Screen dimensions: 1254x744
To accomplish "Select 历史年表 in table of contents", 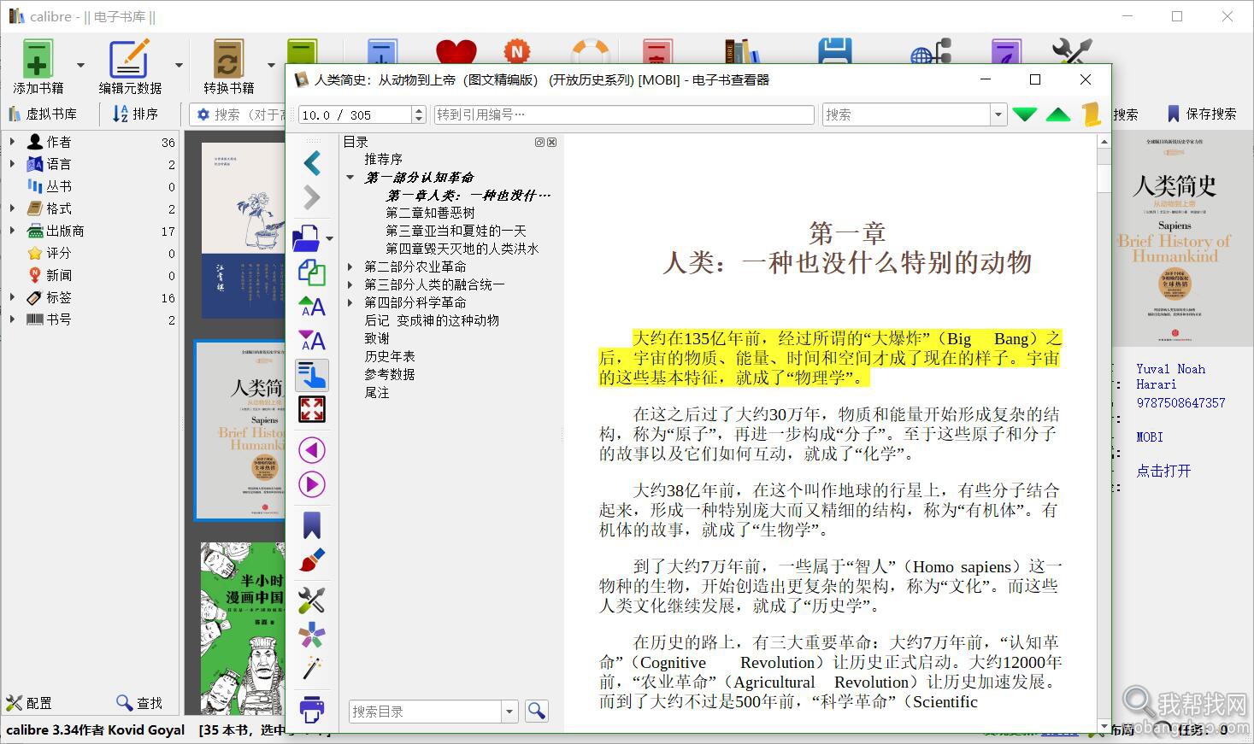I will pos(390,356).
